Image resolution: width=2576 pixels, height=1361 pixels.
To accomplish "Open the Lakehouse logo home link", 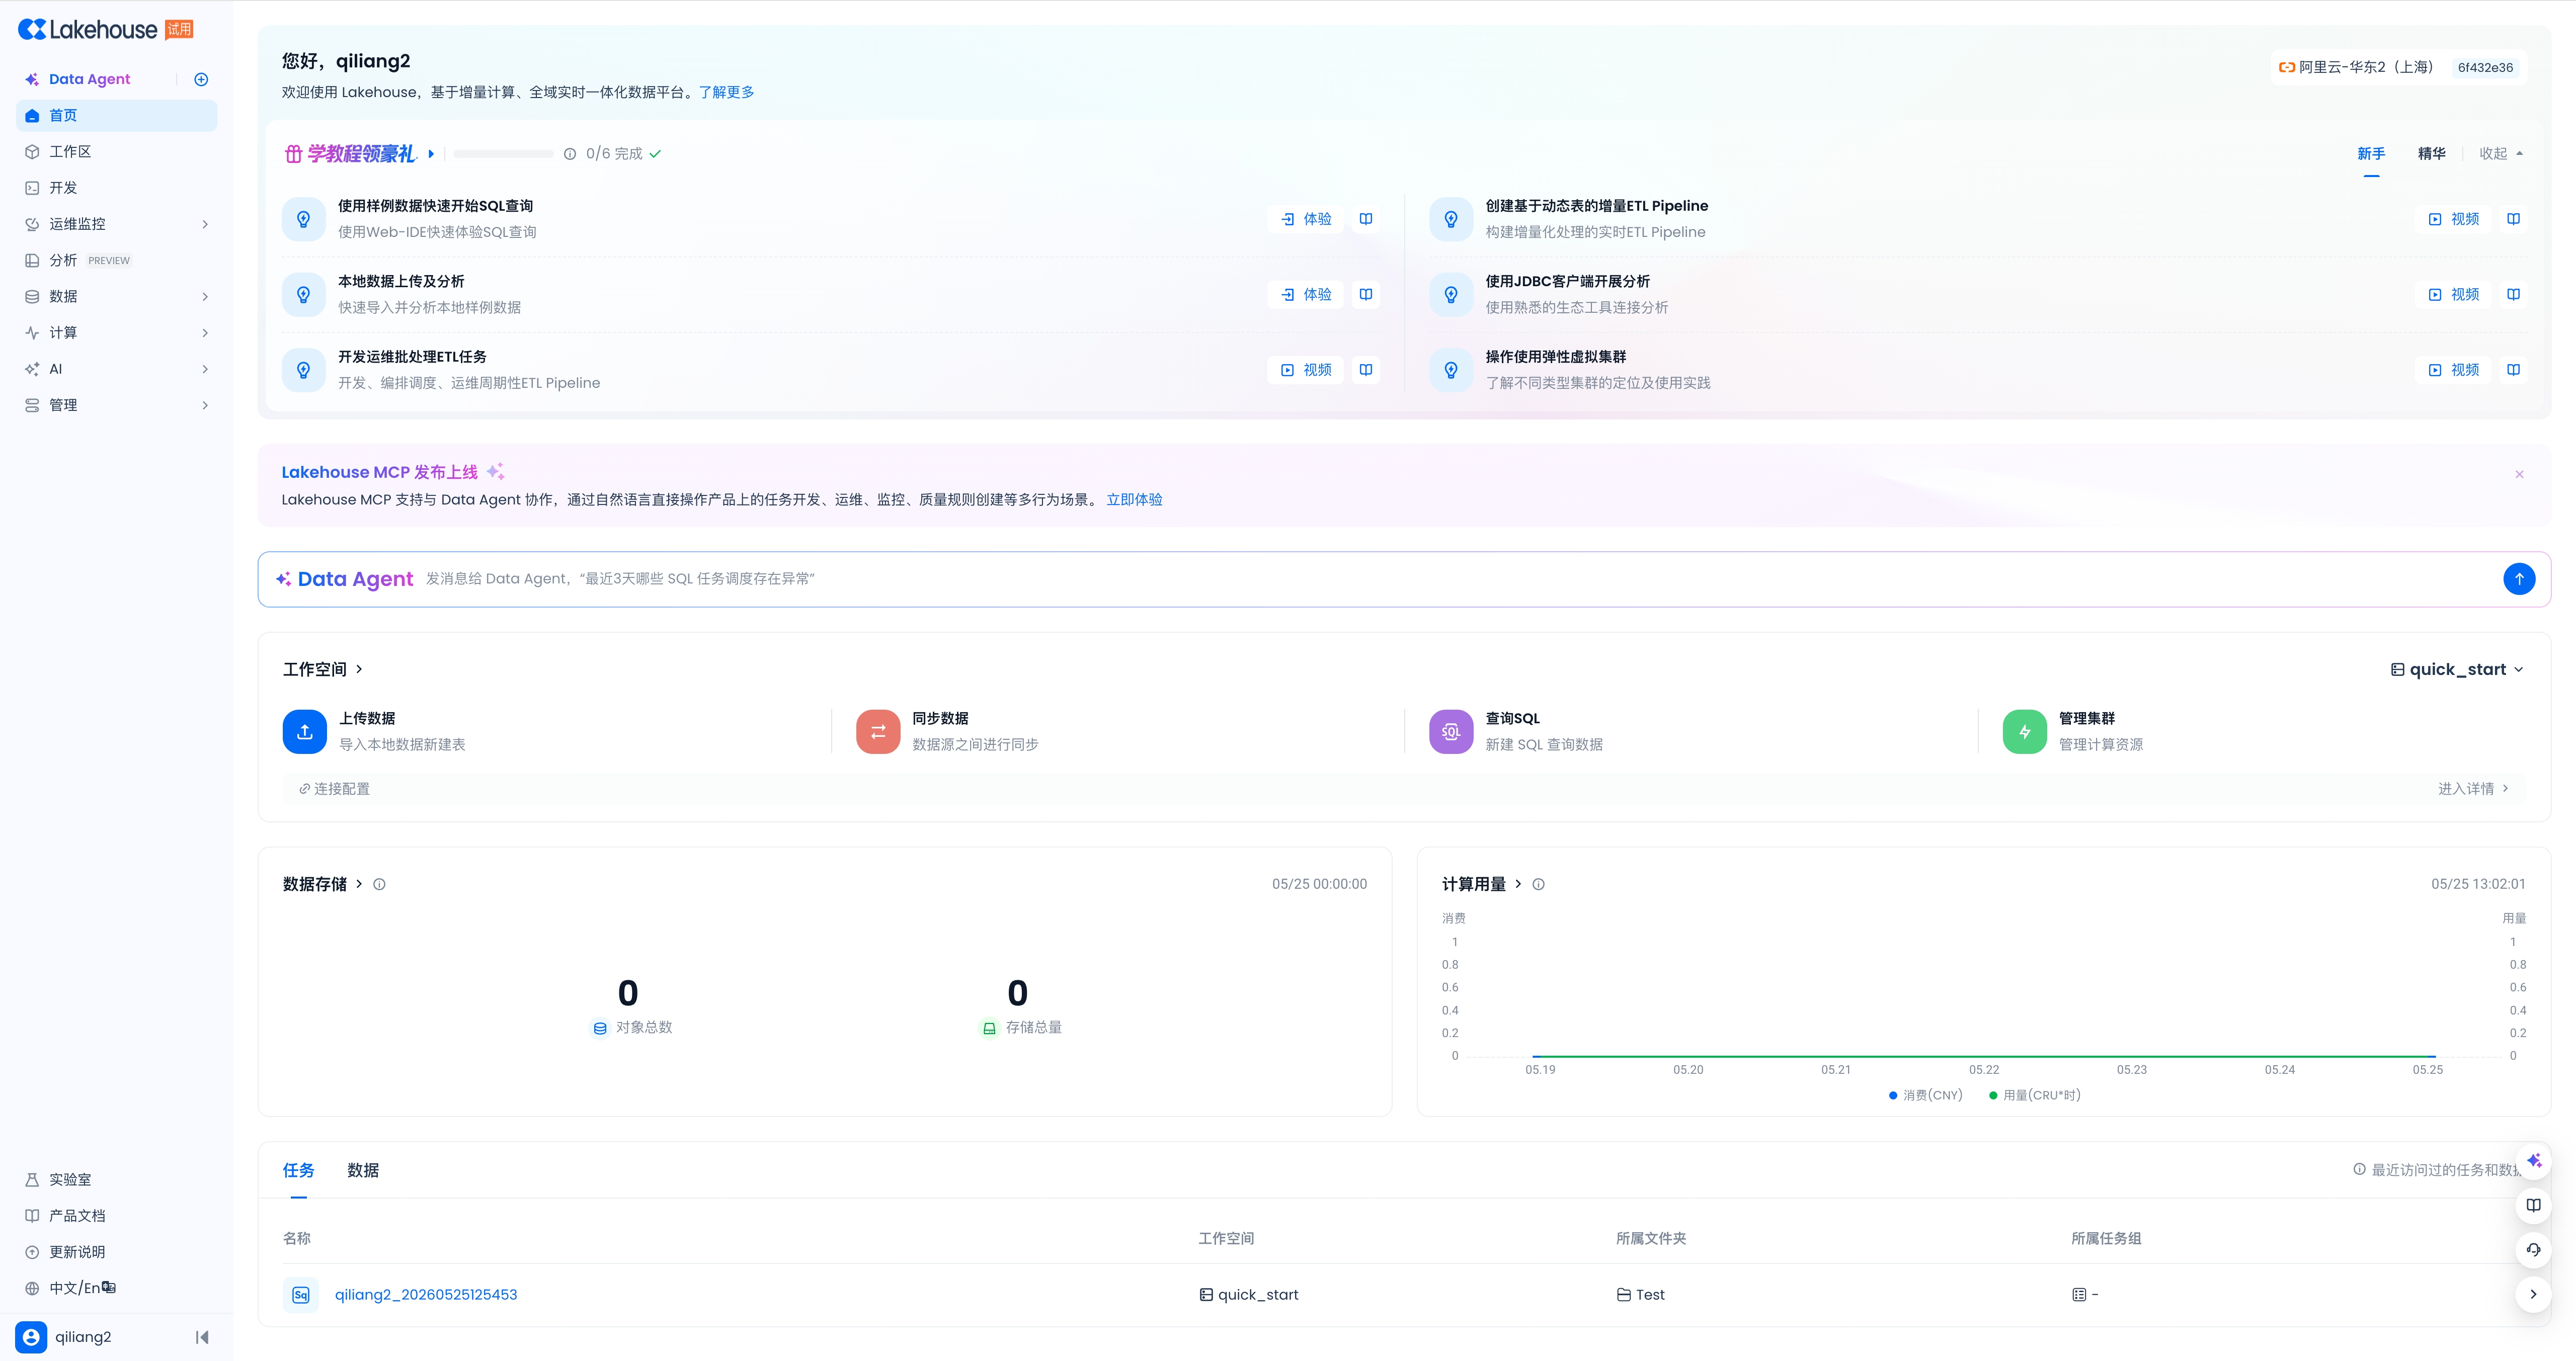I will [88, 30].
